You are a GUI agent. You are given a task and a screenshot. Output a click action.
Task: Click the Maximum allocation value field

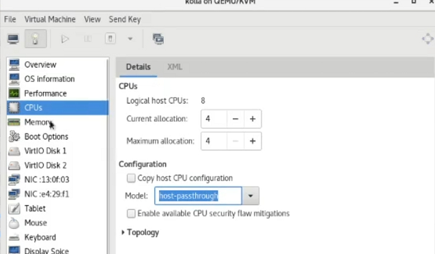click(214, 141)
